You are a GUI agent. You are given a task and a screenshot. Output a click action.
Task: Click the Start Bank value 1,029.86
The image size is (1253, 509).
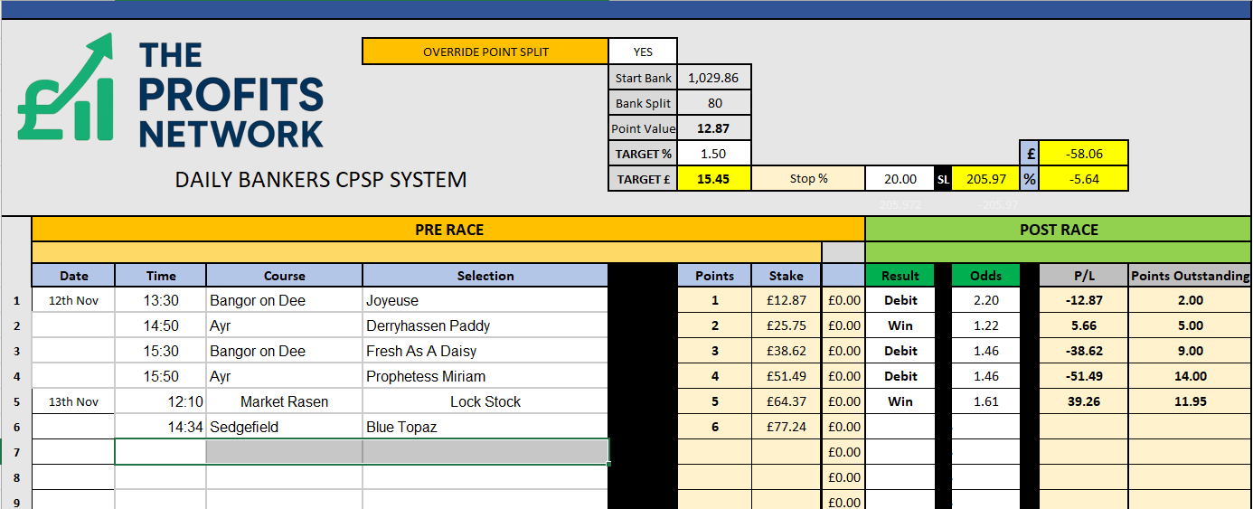click(x=713, y=78)
